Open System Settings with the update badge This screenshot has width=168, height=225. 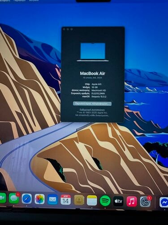coord(145,202)
